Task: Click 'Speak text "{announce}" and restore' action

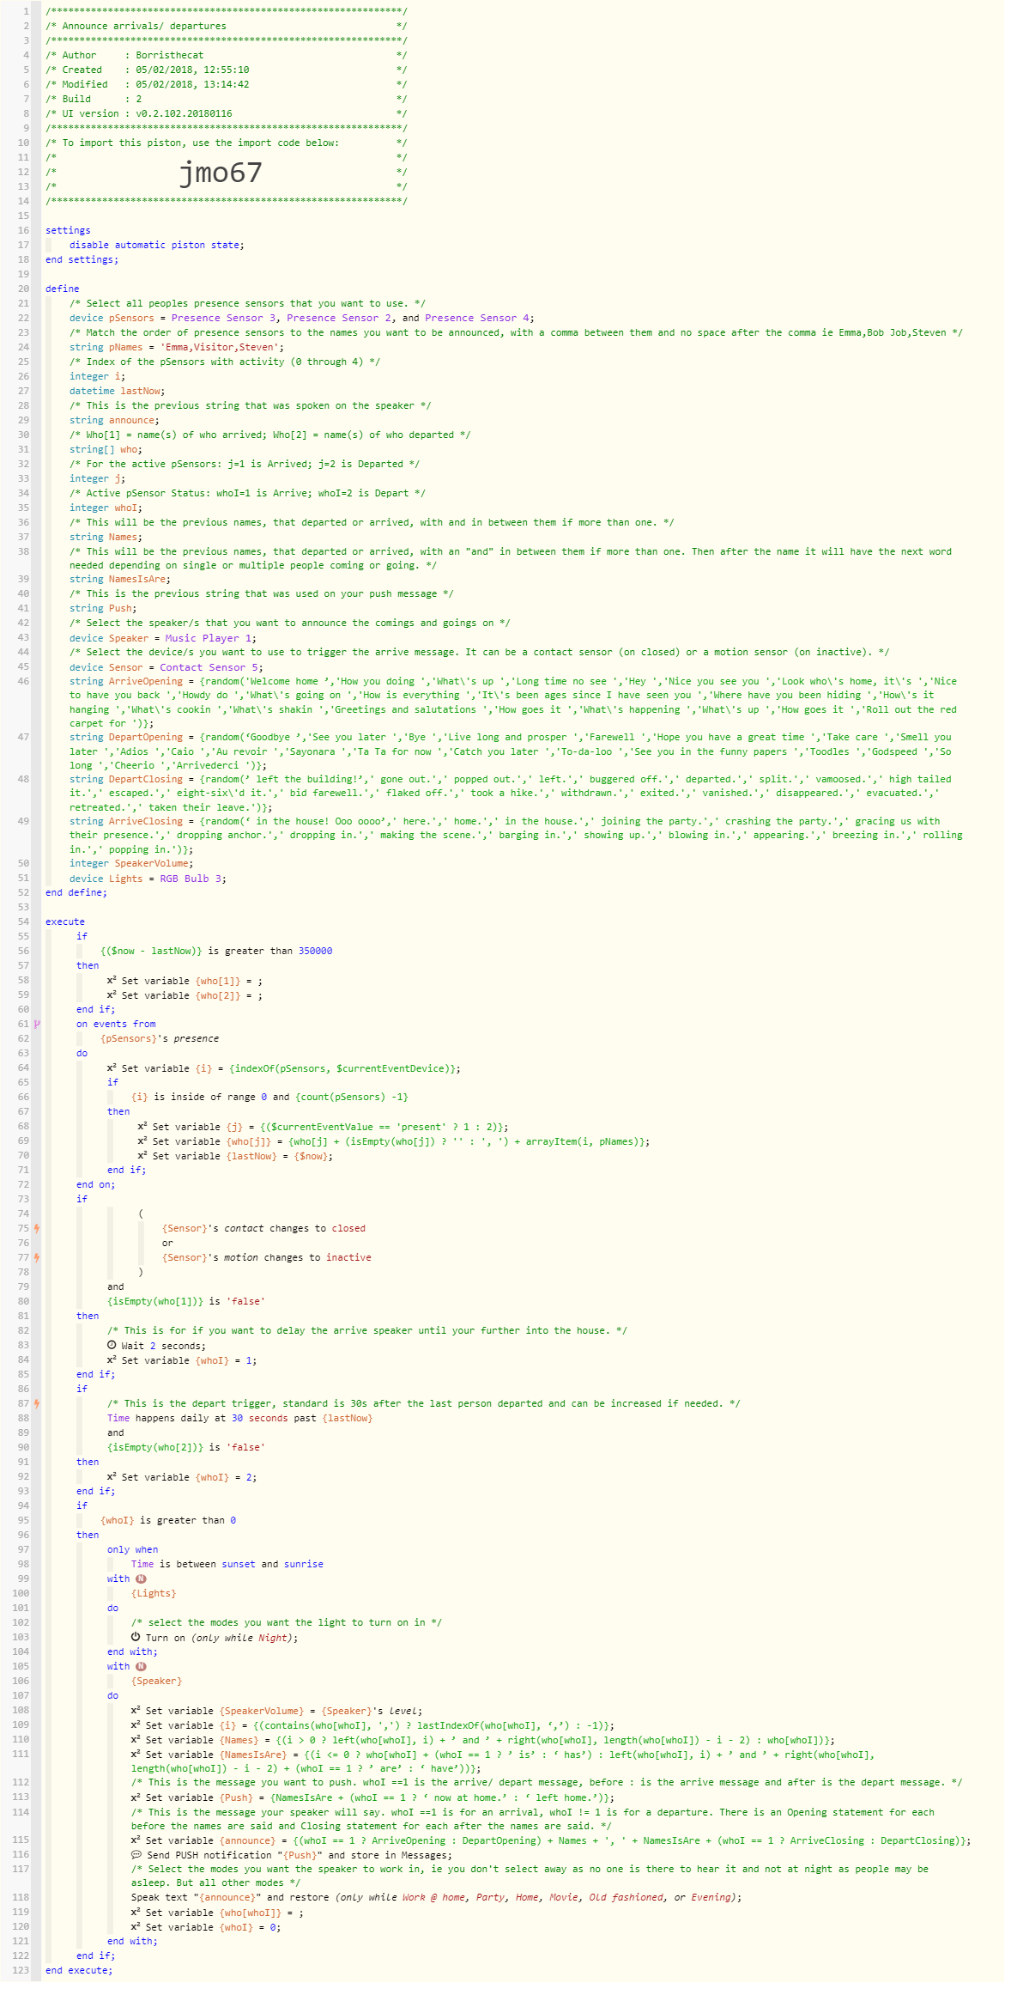Action: pos(436,1897)
